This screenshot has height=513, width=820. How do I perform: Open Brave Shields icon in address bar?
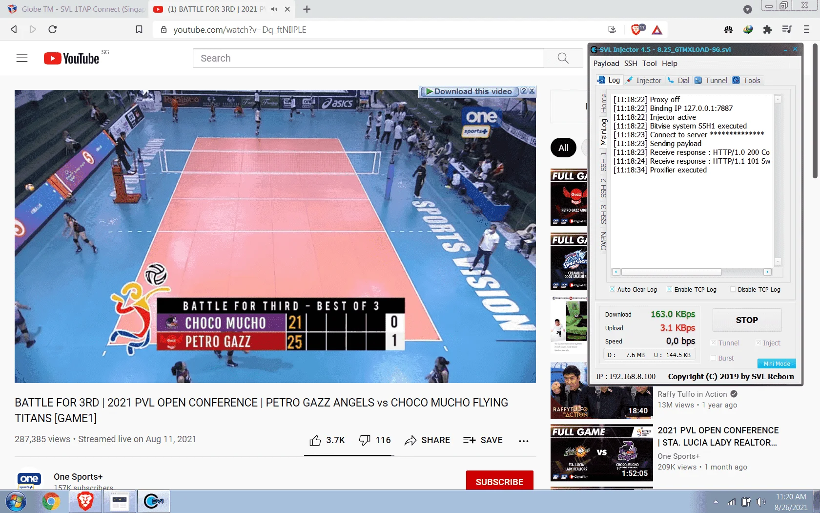(636, 29)
